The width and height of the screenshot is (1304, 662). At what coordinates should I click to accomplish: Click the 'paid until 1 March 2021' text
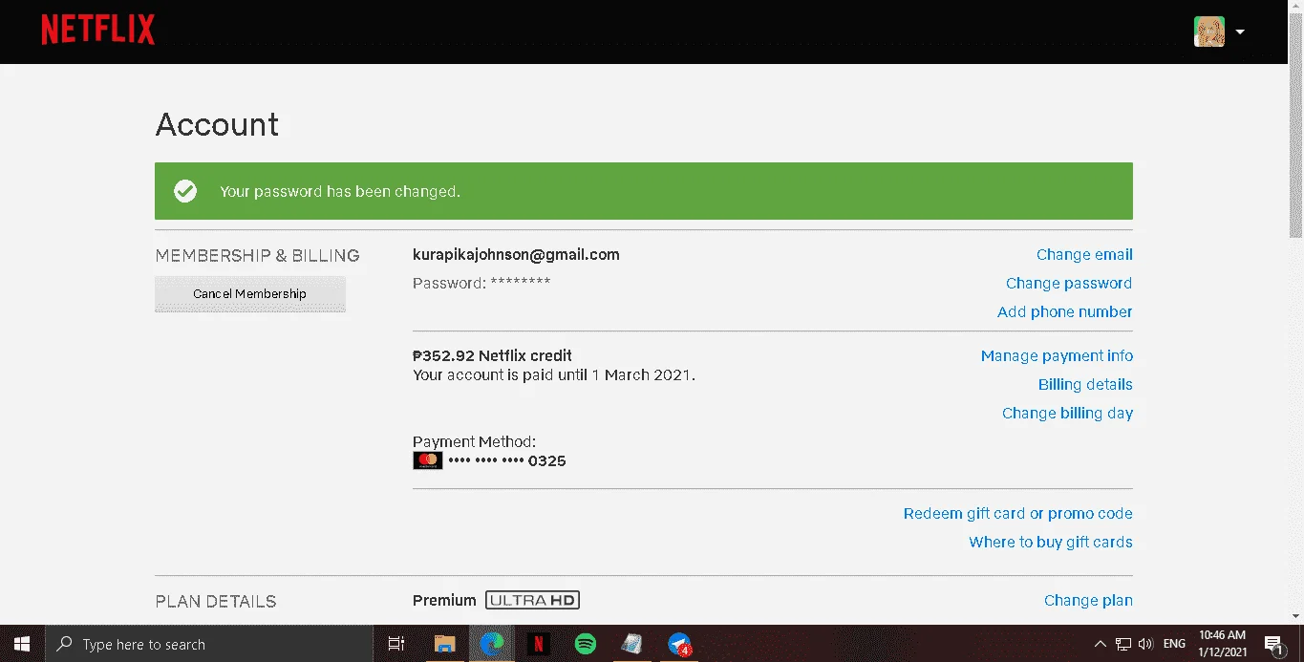[x=609, y=375]
